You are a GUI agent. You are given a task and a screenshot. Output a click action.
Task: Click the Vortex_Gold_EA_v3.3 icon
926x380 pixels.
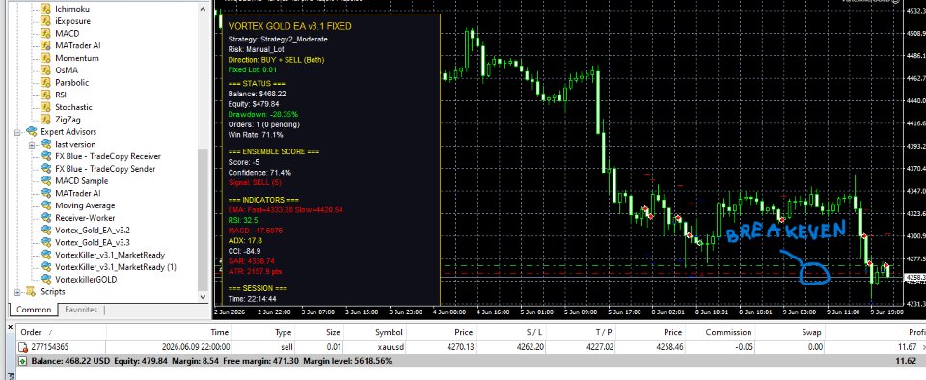[x=45, y=242]
